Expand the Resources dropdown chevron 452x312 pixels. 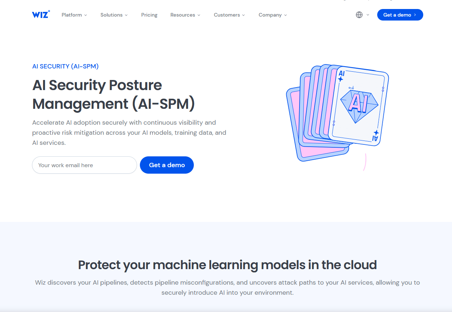[199, 15]
